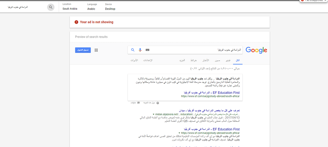The image size is (328, 147).
Task: Activate the microphone voice search icon
Action: [x=140, y=50]
